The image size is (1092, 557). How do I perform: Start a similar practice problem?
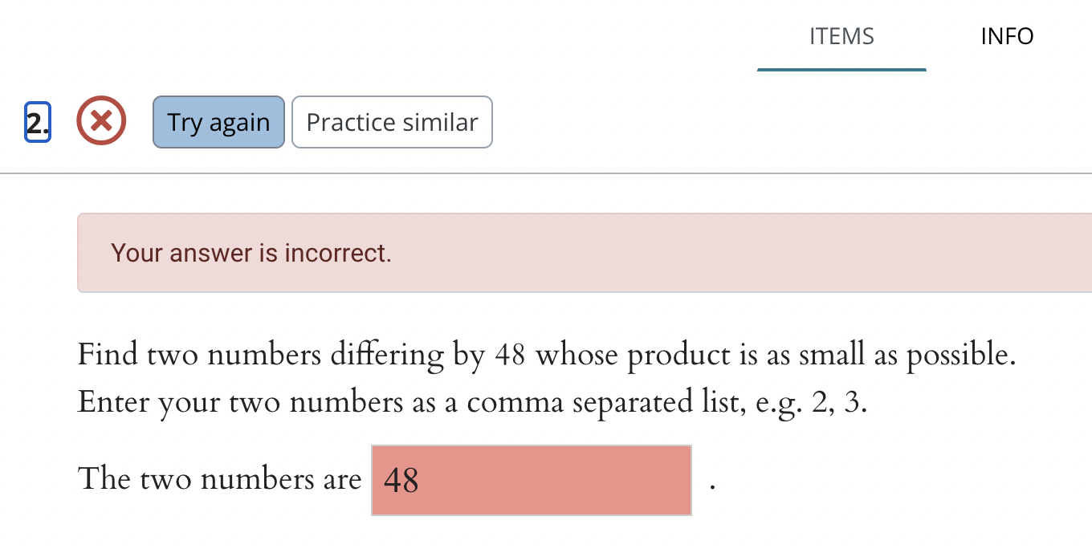point(392,122)
